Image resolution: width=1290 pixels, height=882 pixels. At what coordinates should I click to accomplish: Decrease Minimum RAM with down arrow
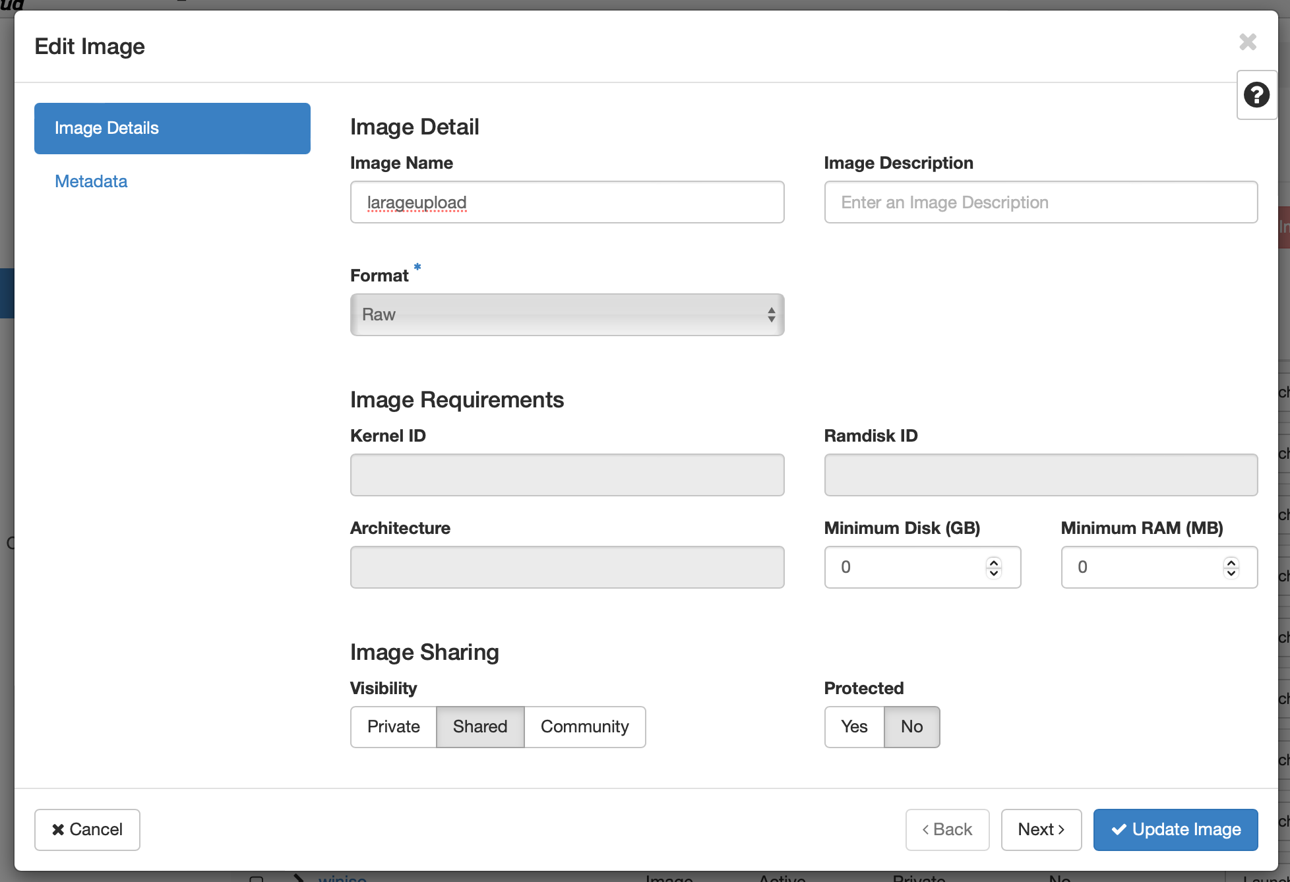(1231, 573)
